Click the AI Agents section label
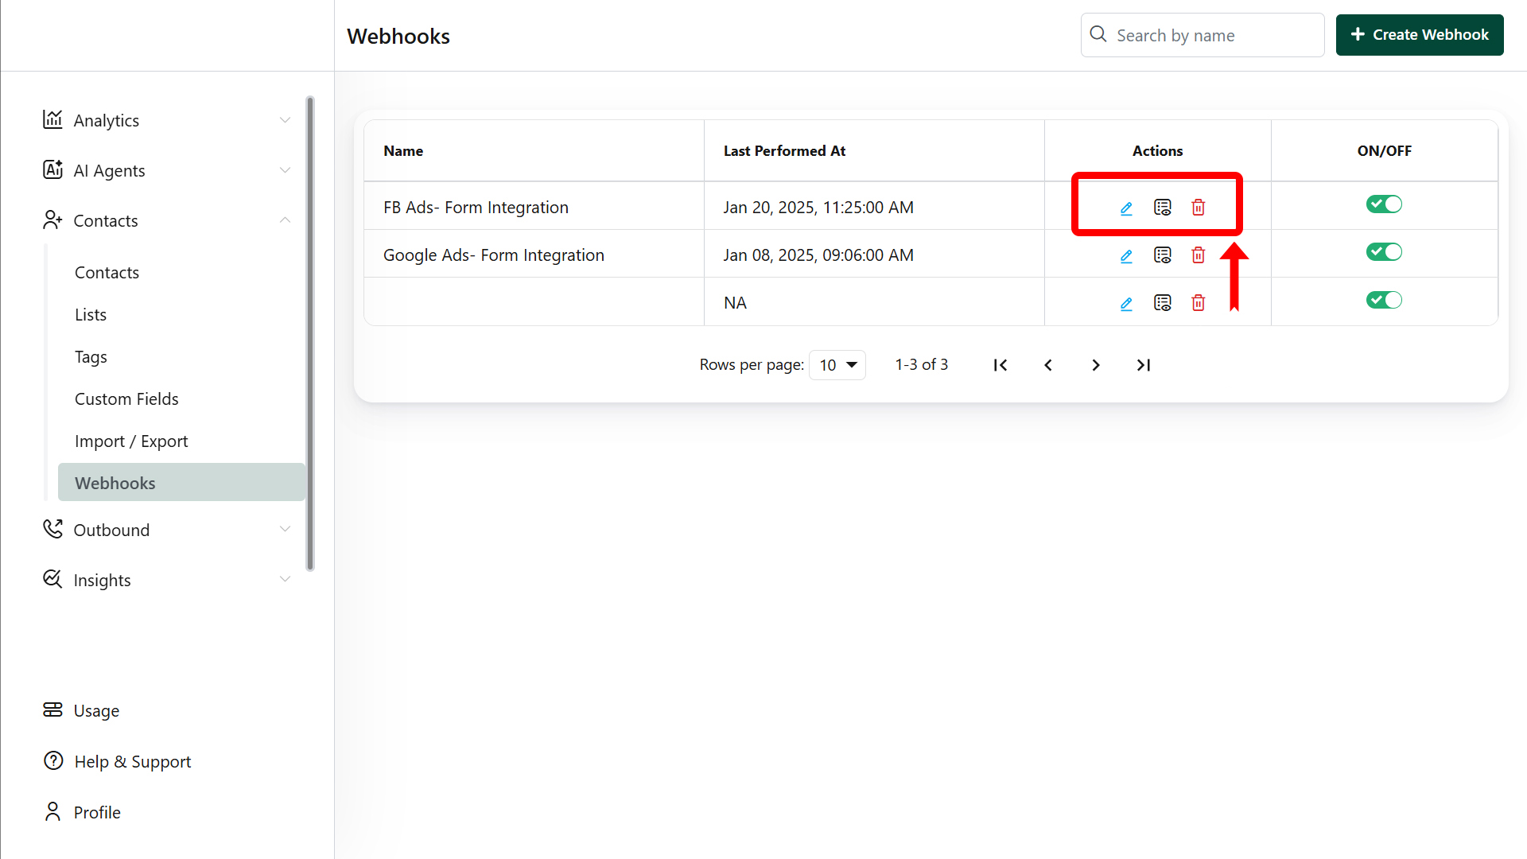The width and height of the screenshot is (1527, 859). tap(109, 171)
